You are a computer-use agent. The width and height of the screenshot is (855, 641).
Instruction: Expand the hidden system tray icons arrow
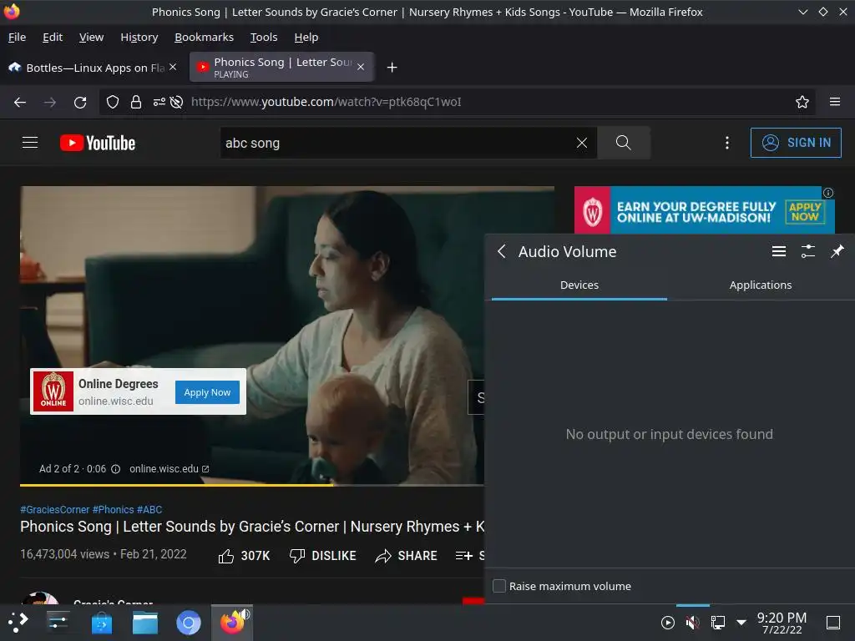[741, 622]
